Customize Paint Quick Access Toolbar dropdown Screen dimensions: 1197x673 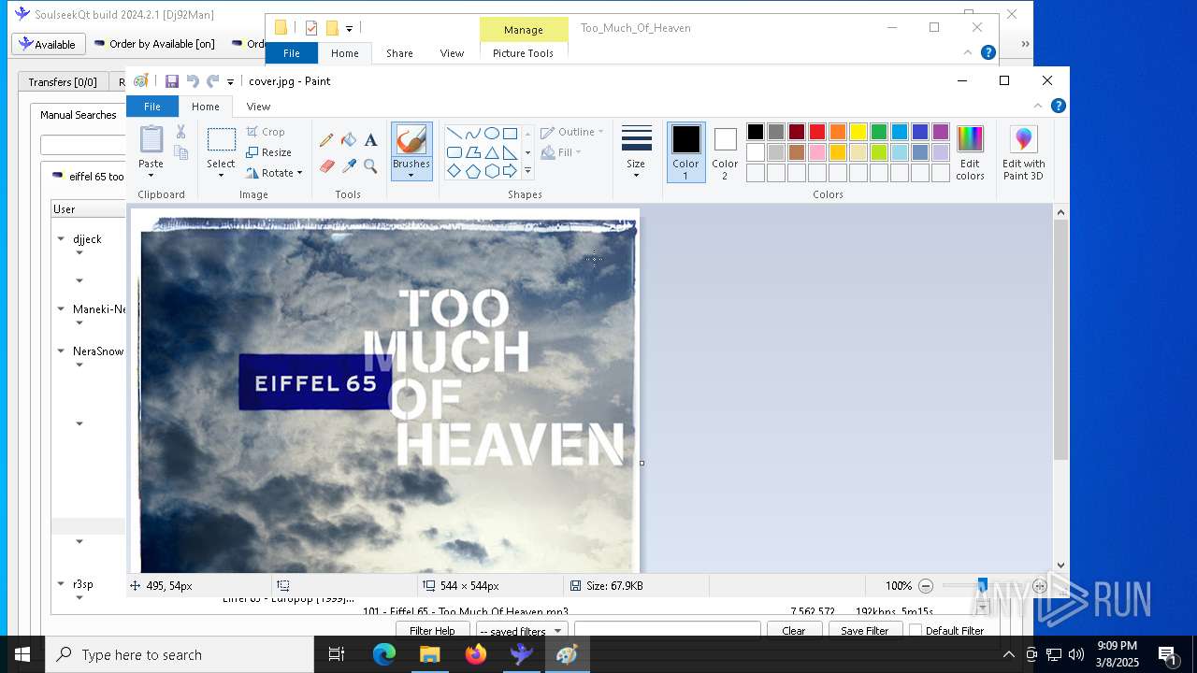[230, 82]
